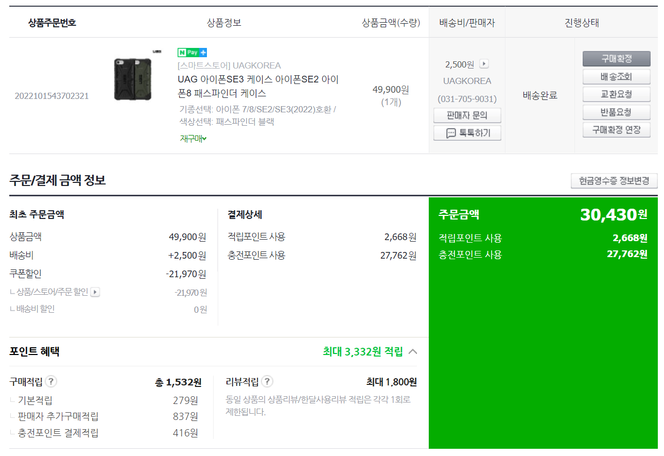Click the 적립포인트 사용 2,668원 in green panel
The width and height of the screenshot is (664, 456).
click(x=543, y=238)
